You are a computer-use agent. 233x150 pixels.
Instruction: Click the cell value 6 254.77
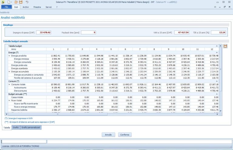56,100
